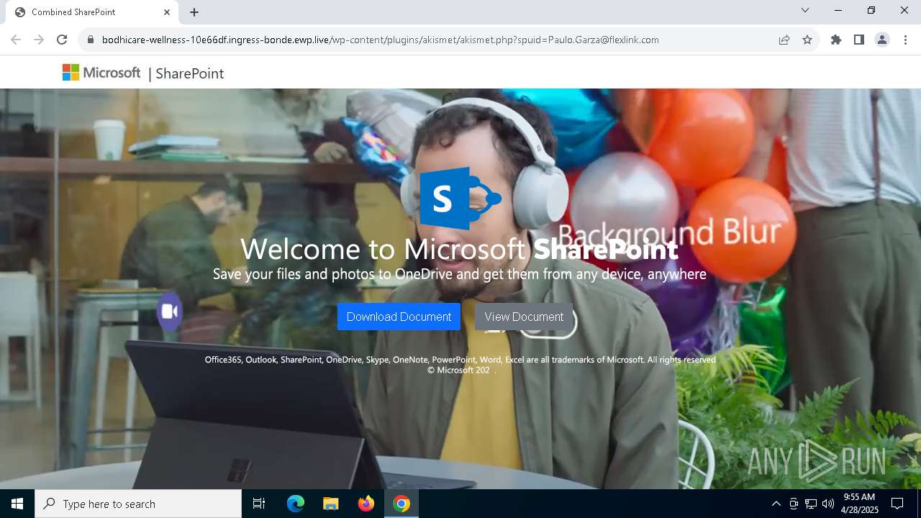
Task: Click the Welcome to Microsoft SharePoint heading
Action: coord(459,249)
